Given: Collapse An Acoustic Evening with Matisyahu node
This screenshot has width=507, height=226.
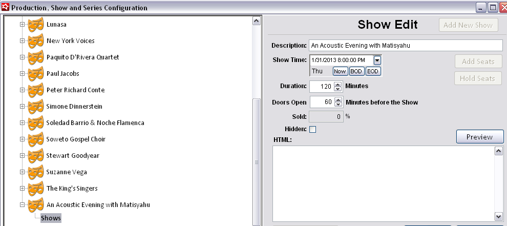Looking at the screenshot, I should click(x=22, y=205).
